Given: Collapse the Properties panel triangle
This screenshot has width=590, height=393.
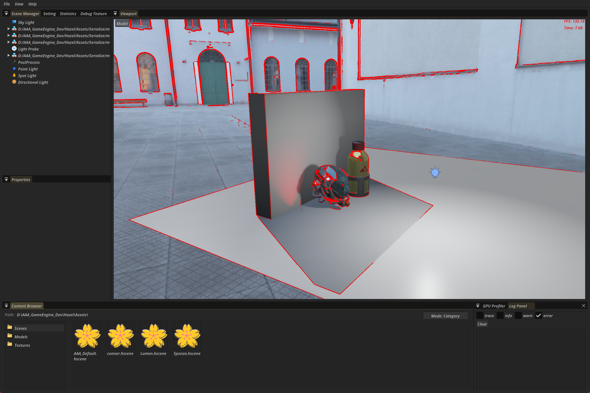Looking at the screenshot, I should point(6,180).
